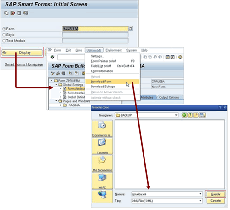Click the create session icon in standard toolbar
The image size is (230, 210).
167,57
